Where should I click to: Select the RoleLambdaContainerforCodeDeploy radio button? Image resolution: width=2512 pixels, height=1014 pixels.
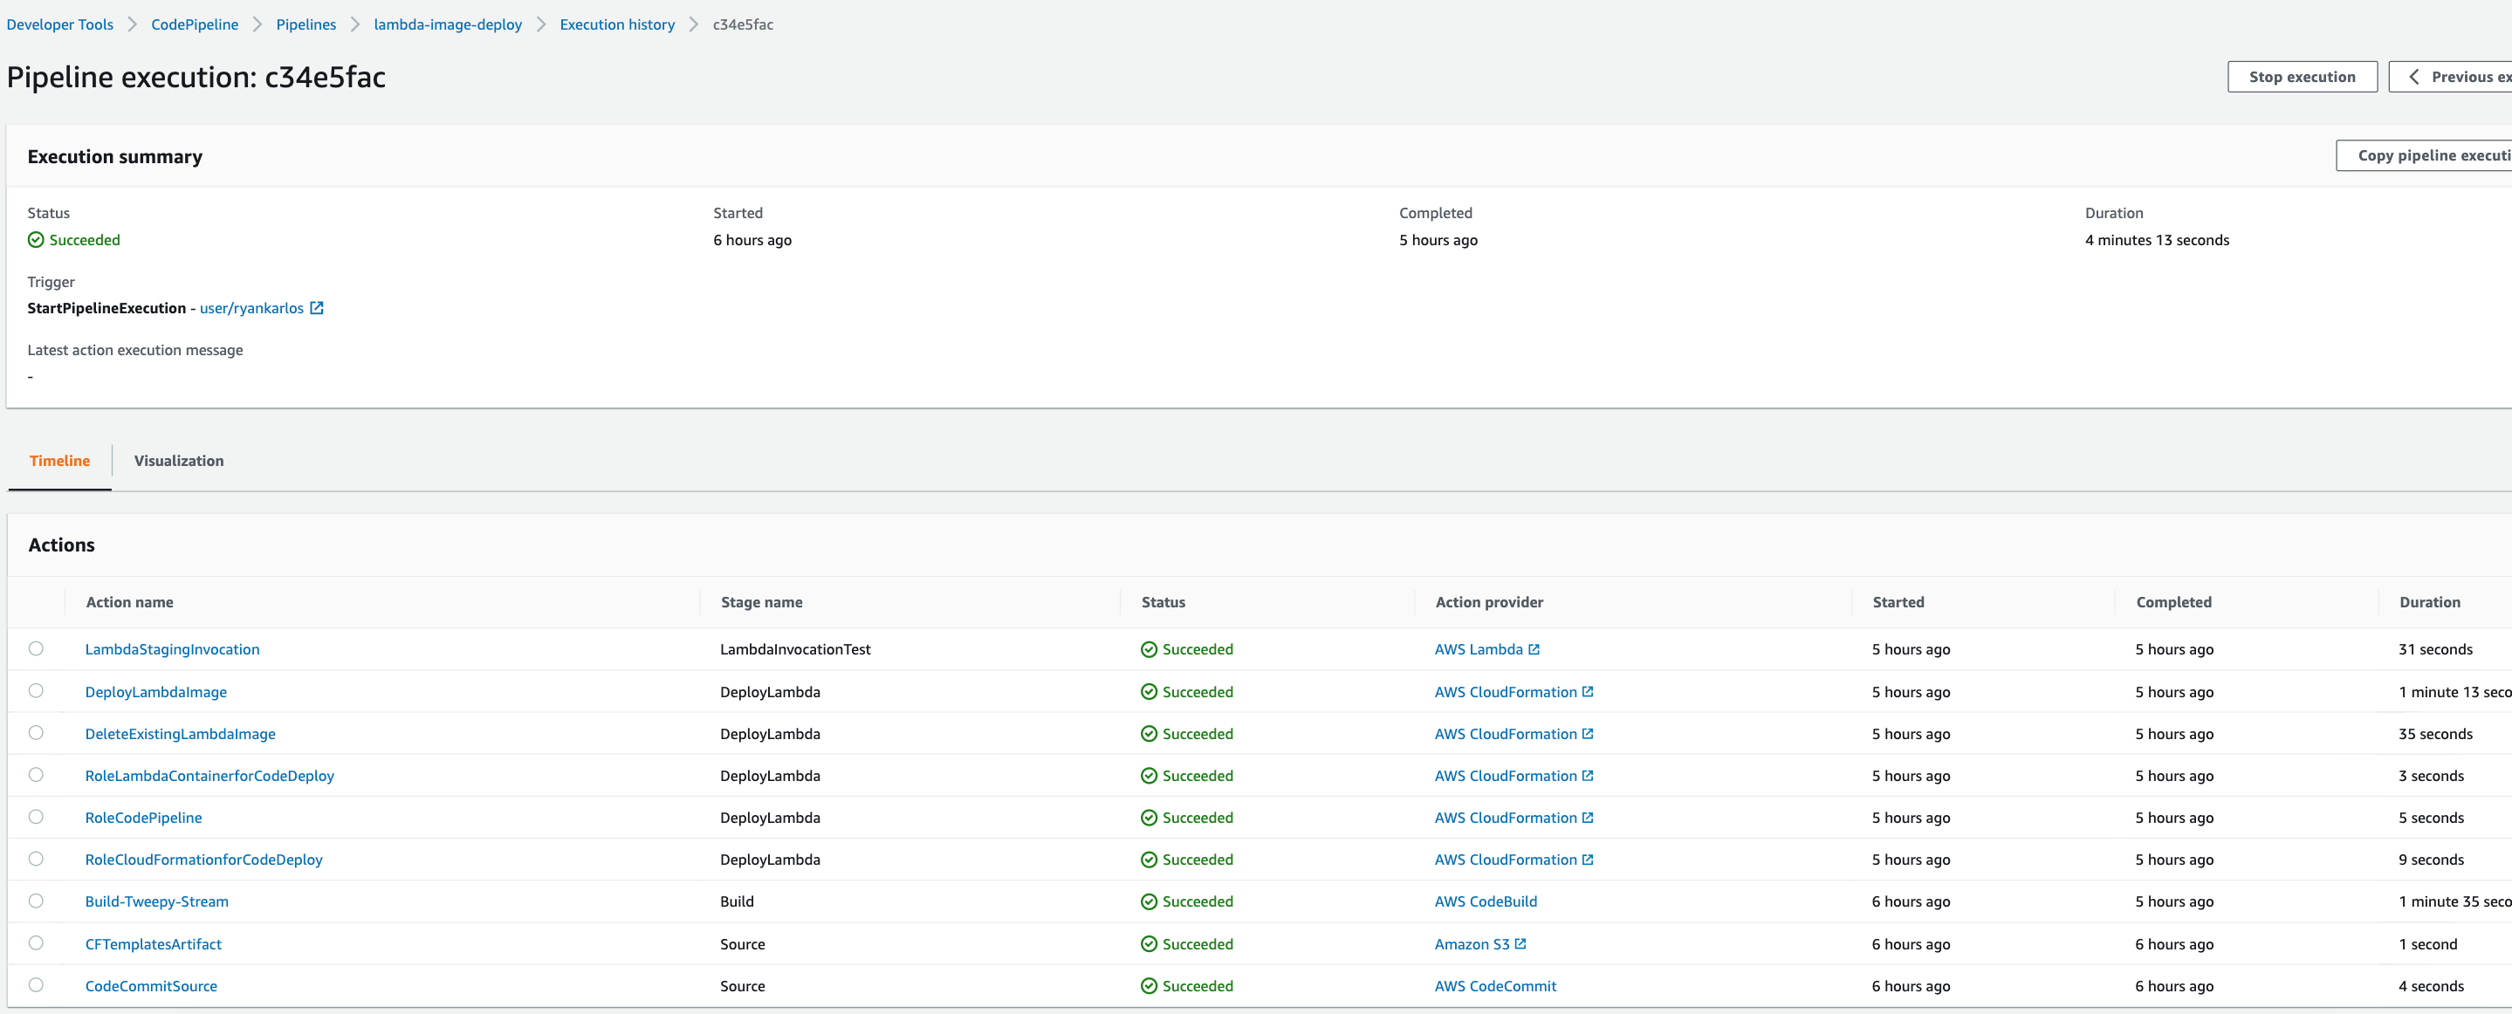pos(36,774)
